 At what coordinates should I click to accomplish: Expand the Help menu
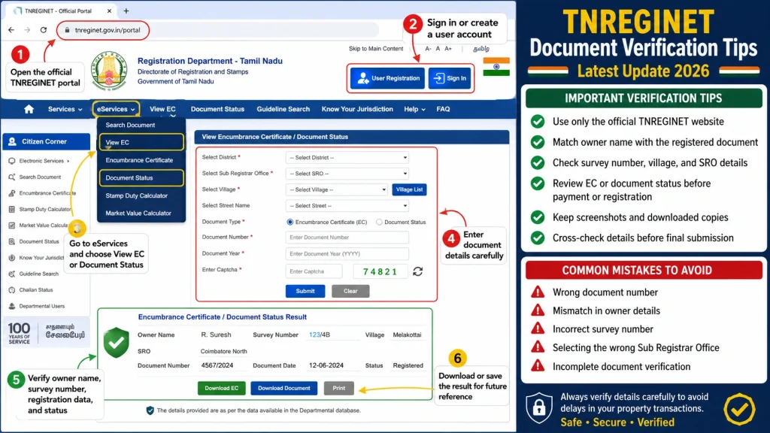tap(414, 109)
